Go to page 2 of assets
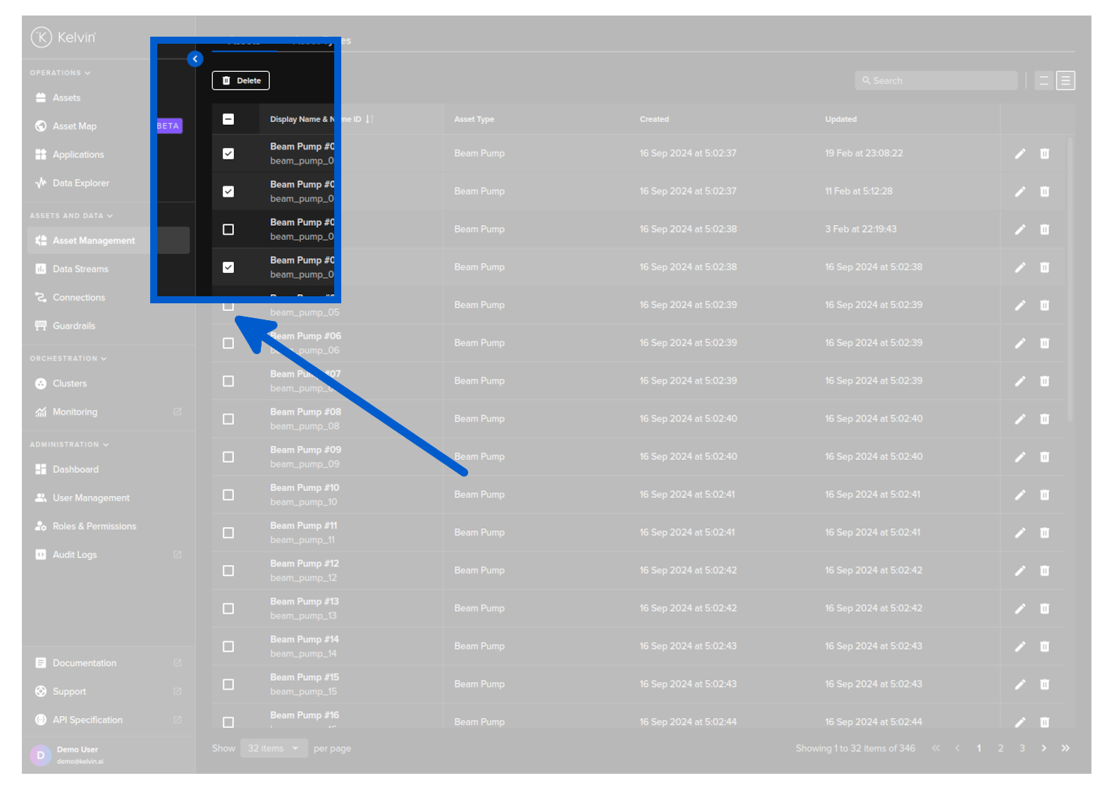Viewport: 1114px width, 790px height. point(1000,748)
